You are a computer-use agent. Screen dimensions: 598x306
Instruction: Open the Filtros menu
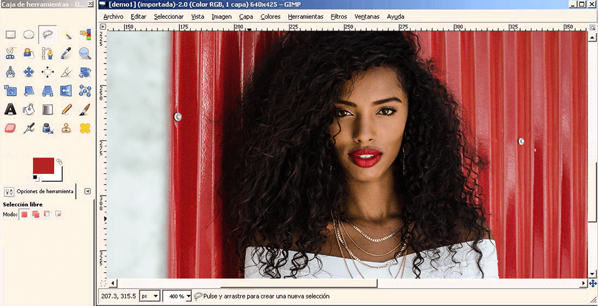pyautogui.click(x=339, y=16)
